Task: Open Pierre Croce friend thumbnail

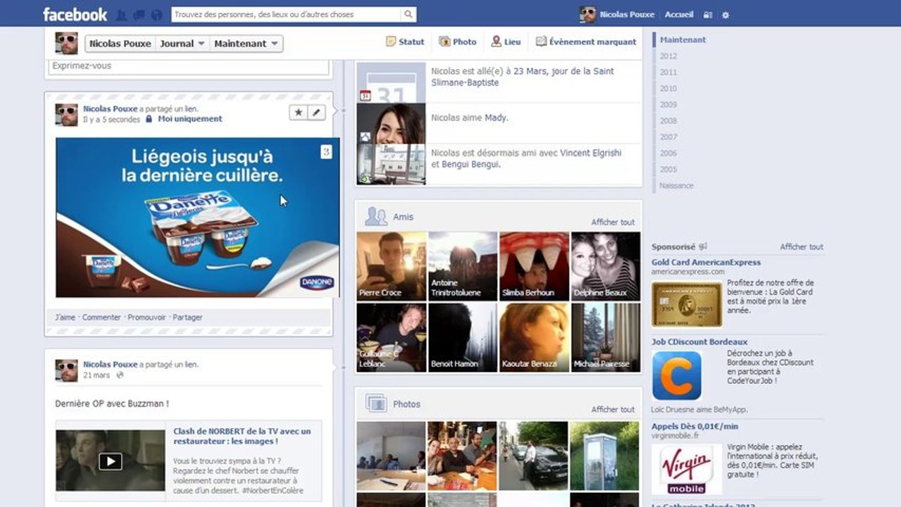Action: [391, 266]
